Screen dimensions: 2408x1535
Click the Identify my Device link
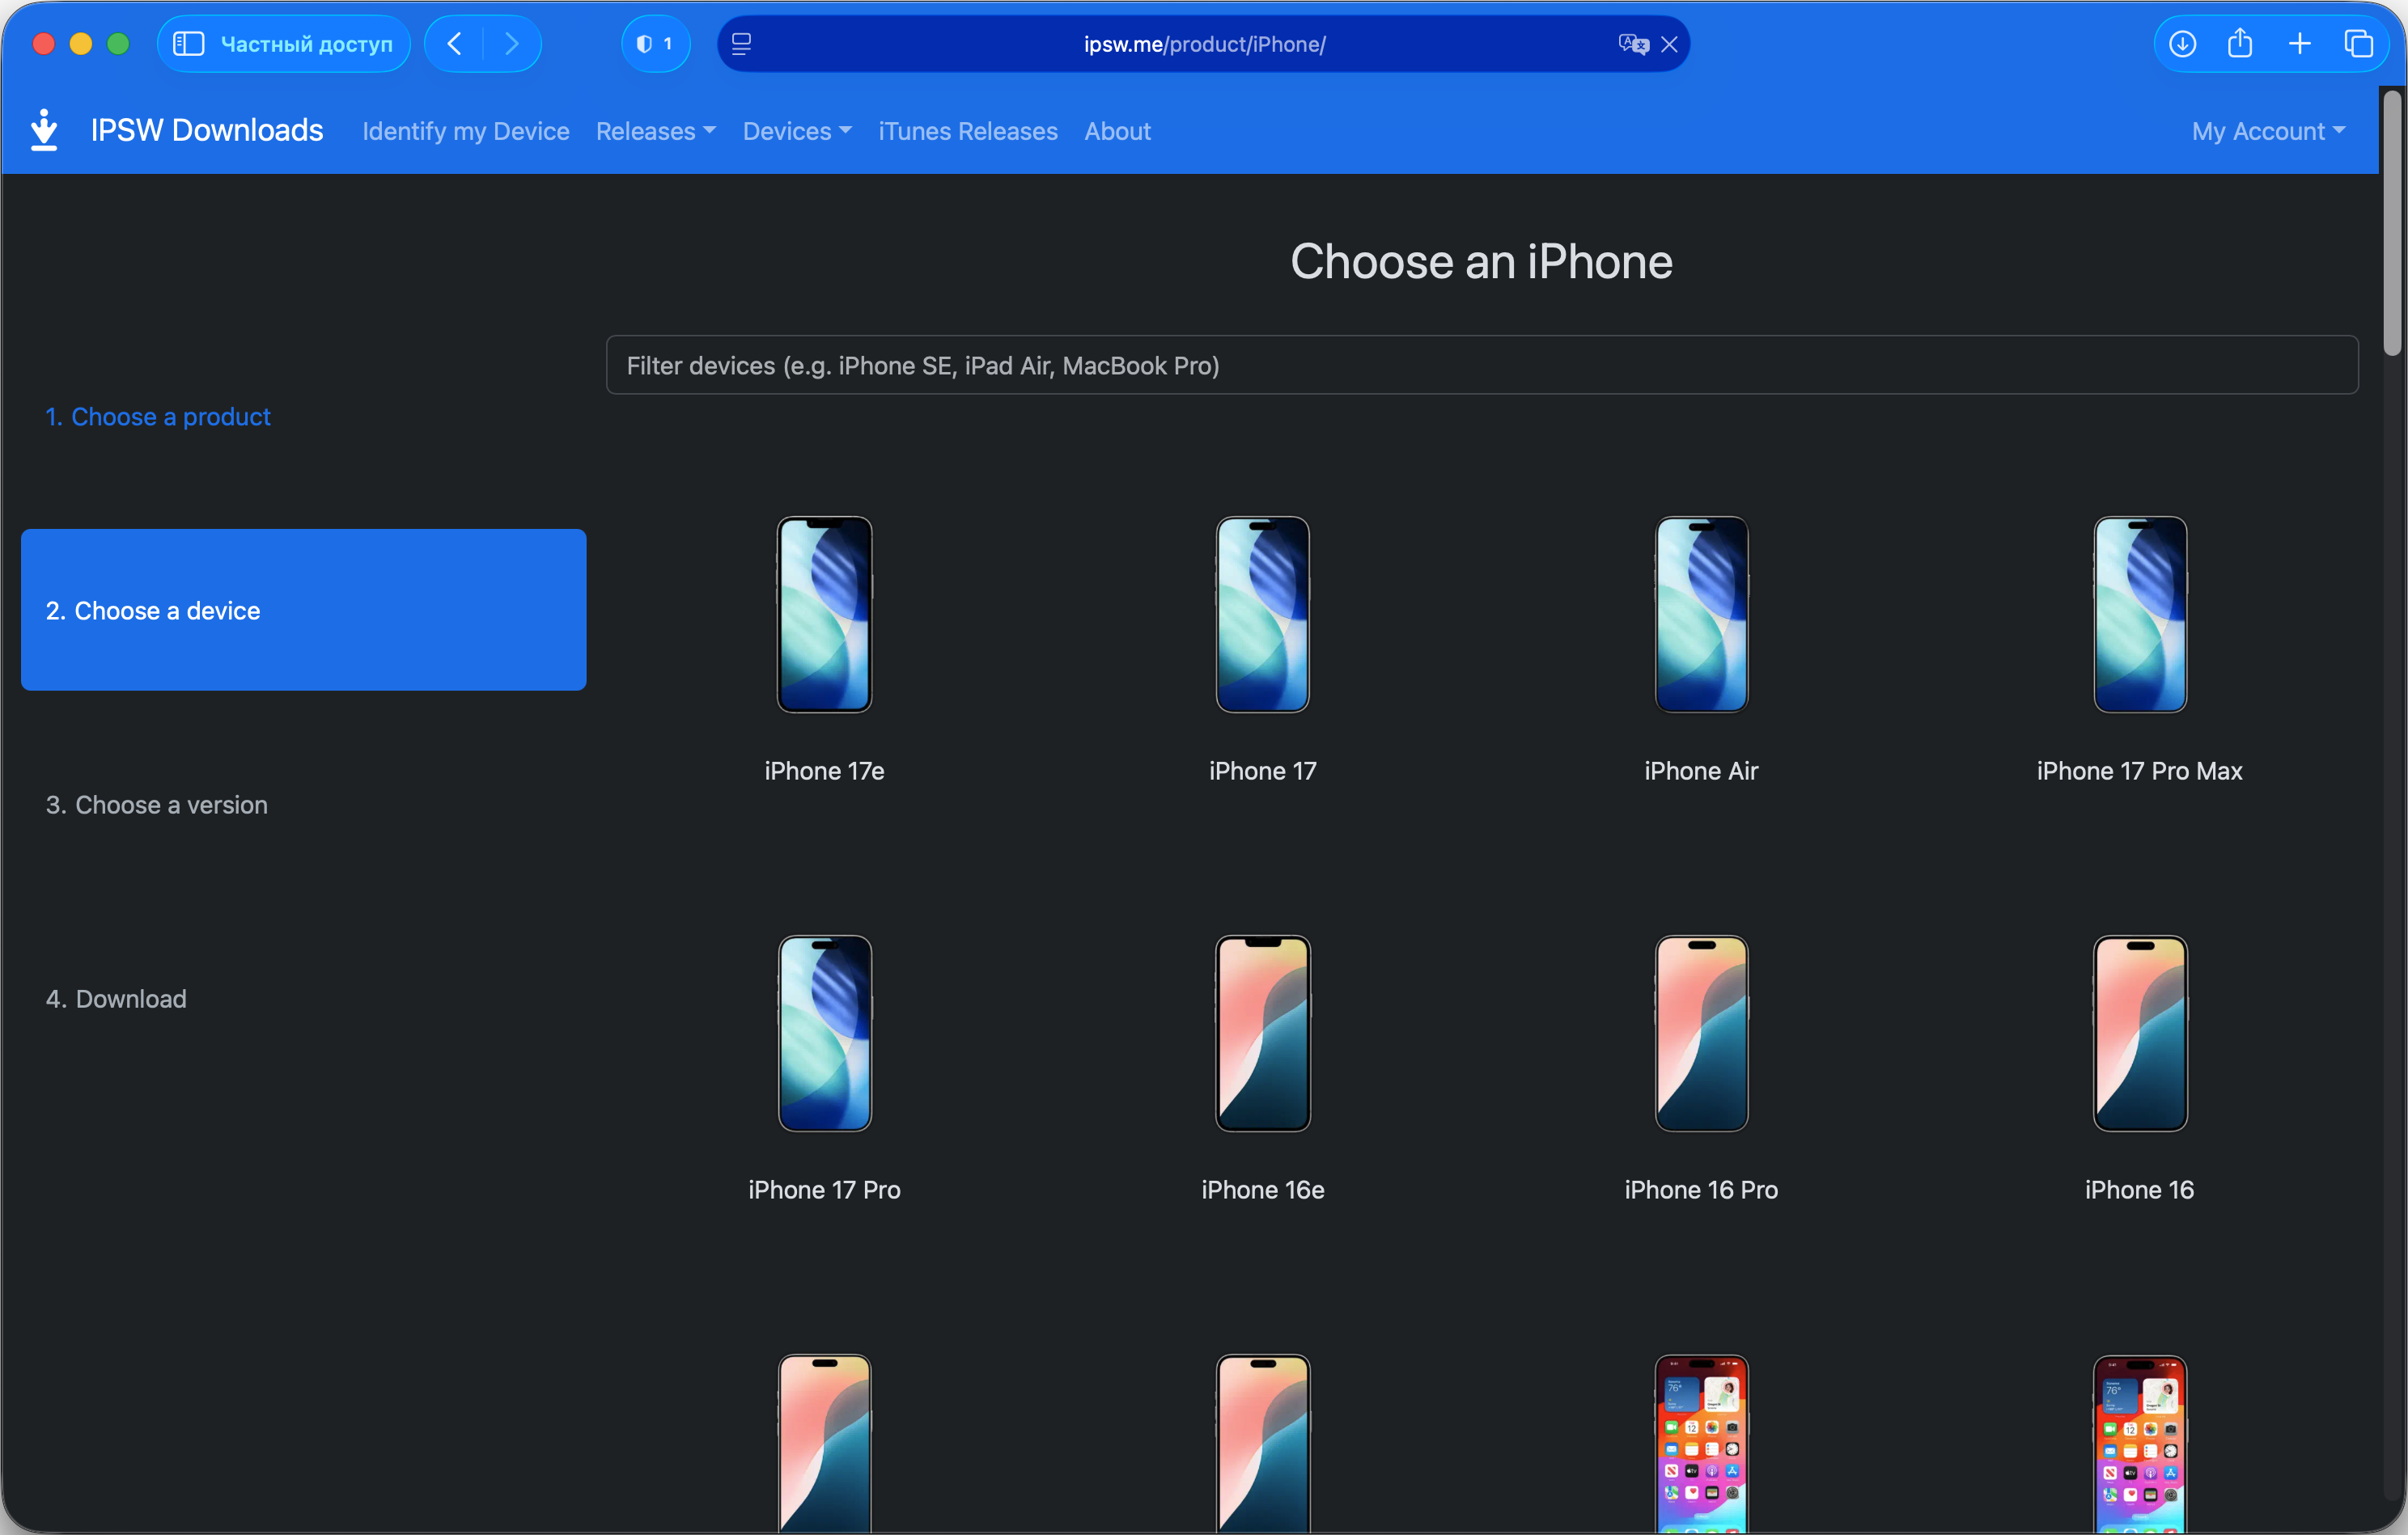tap(465, 131)
